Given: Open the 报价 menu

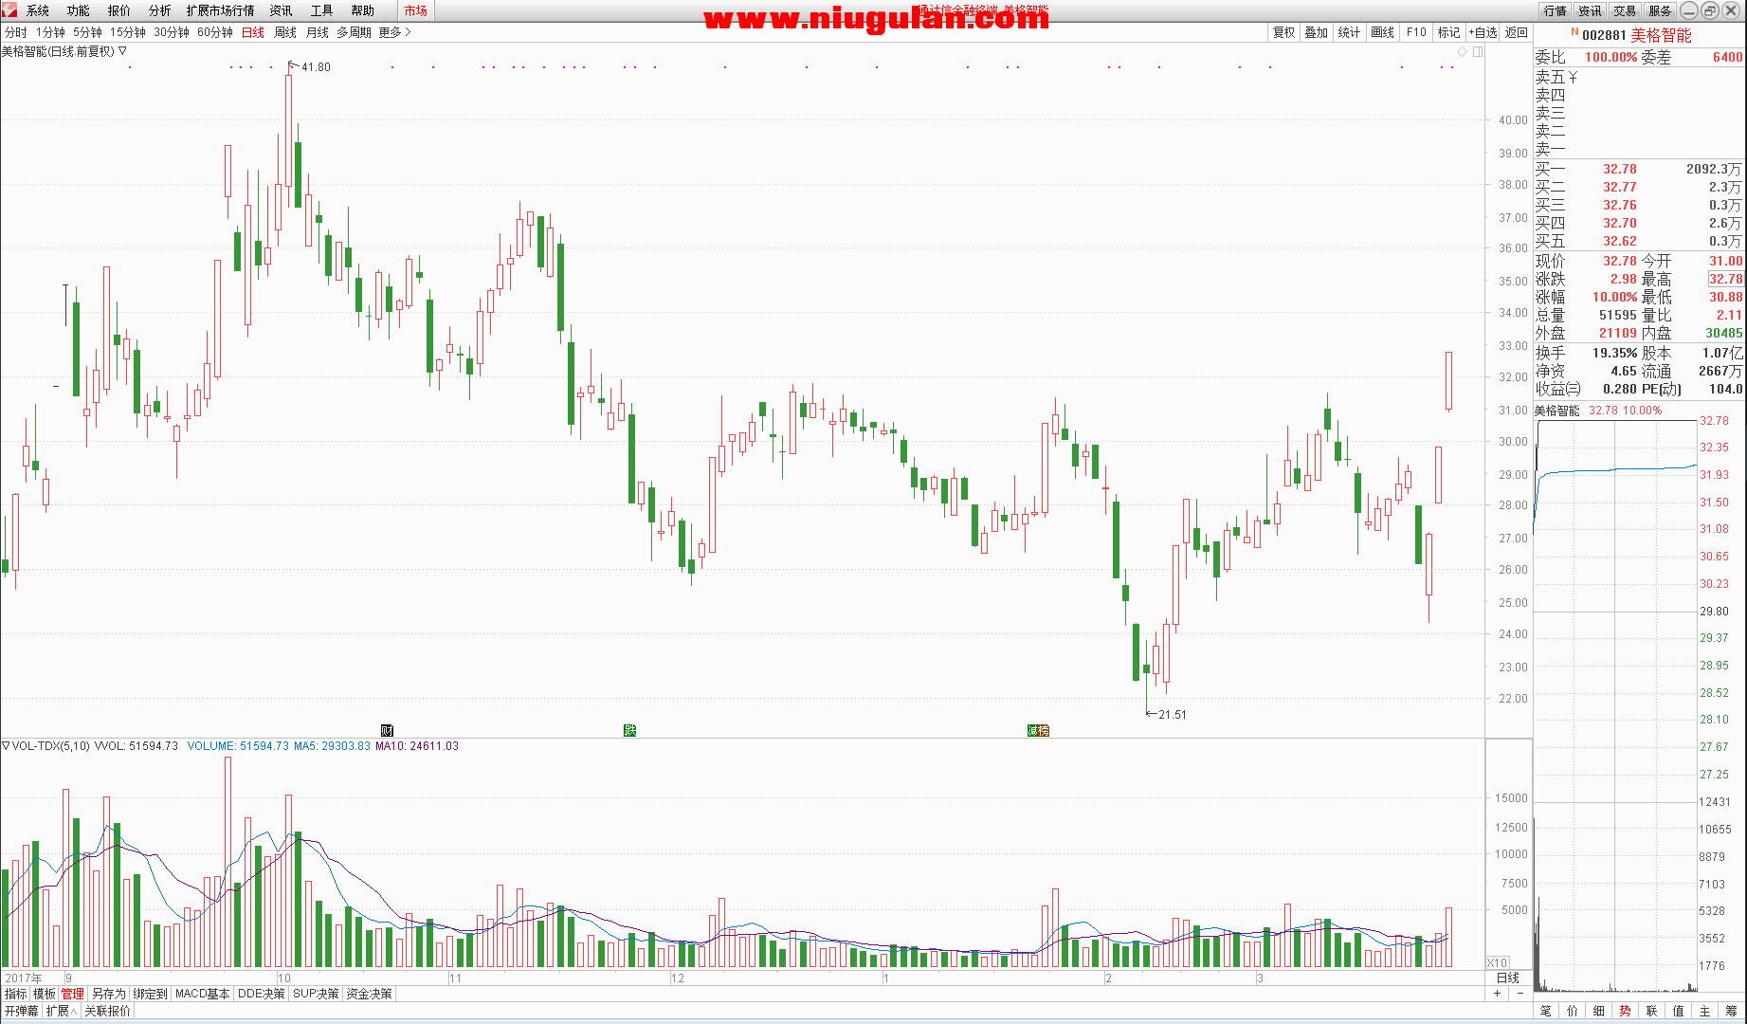Looking at the screenshot, I should click(x=119, y=10).
